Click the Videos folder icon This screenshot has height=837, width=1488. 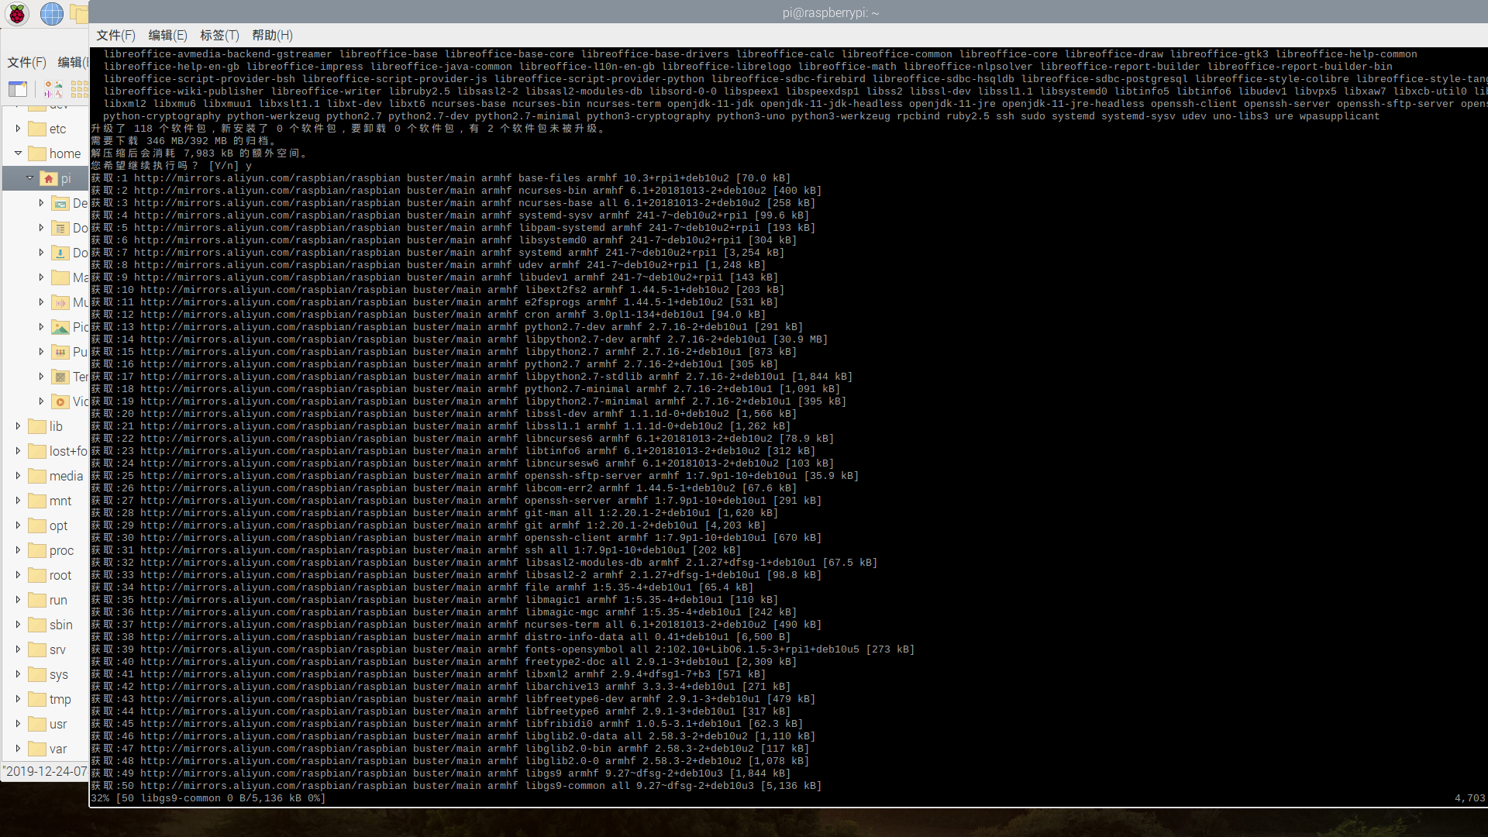(x=60, y=401)
